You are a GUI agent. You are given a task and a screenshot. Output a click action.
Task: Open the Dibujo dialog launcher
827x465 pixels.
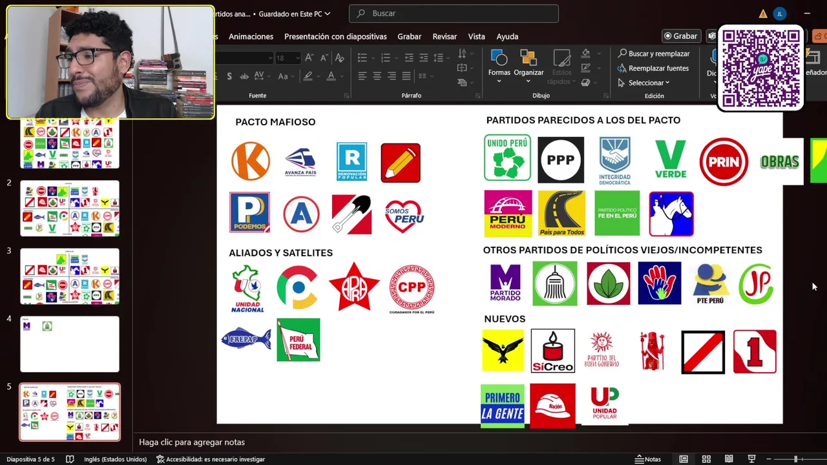click(x=606, y=96)
